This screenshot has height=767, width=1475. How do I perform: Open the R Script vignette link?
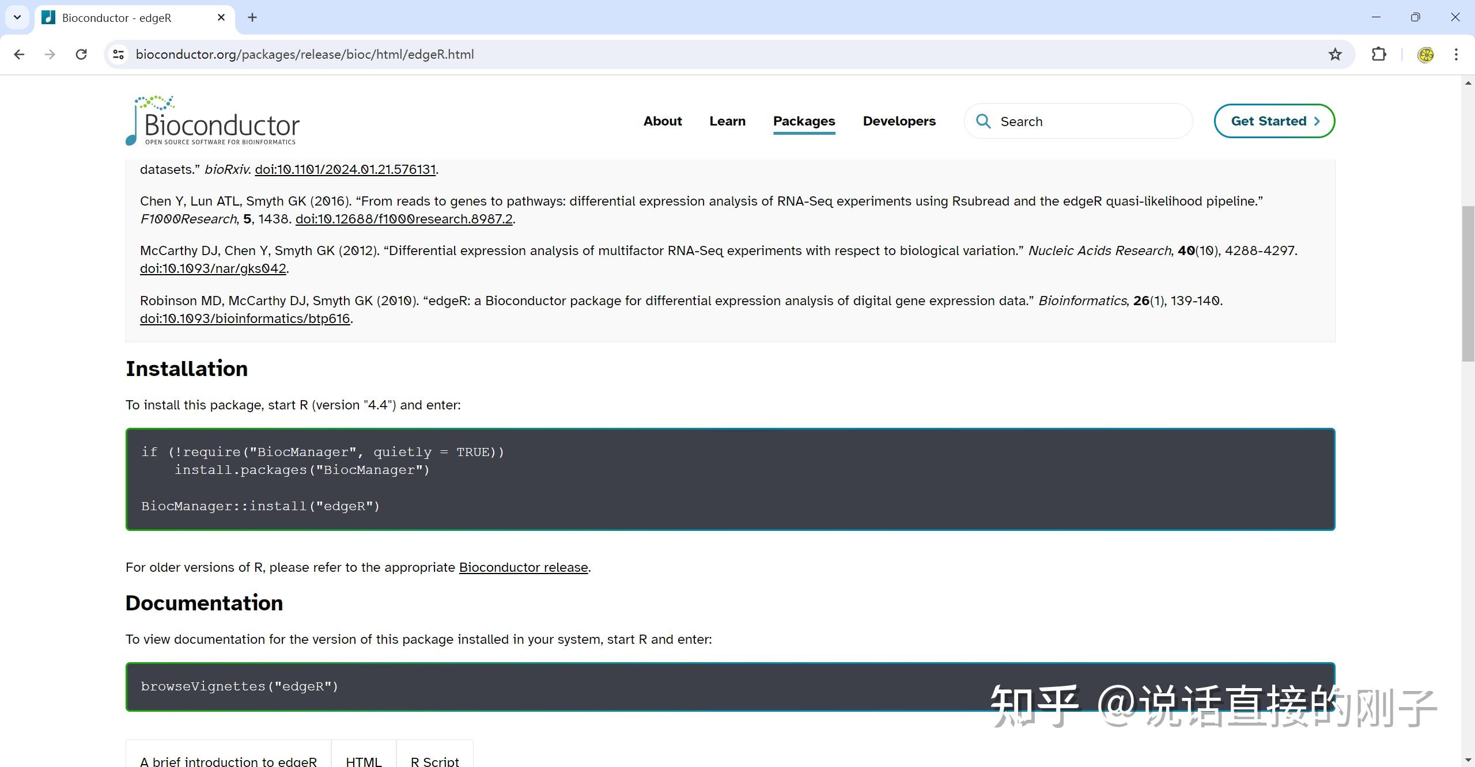coord(434,761)
